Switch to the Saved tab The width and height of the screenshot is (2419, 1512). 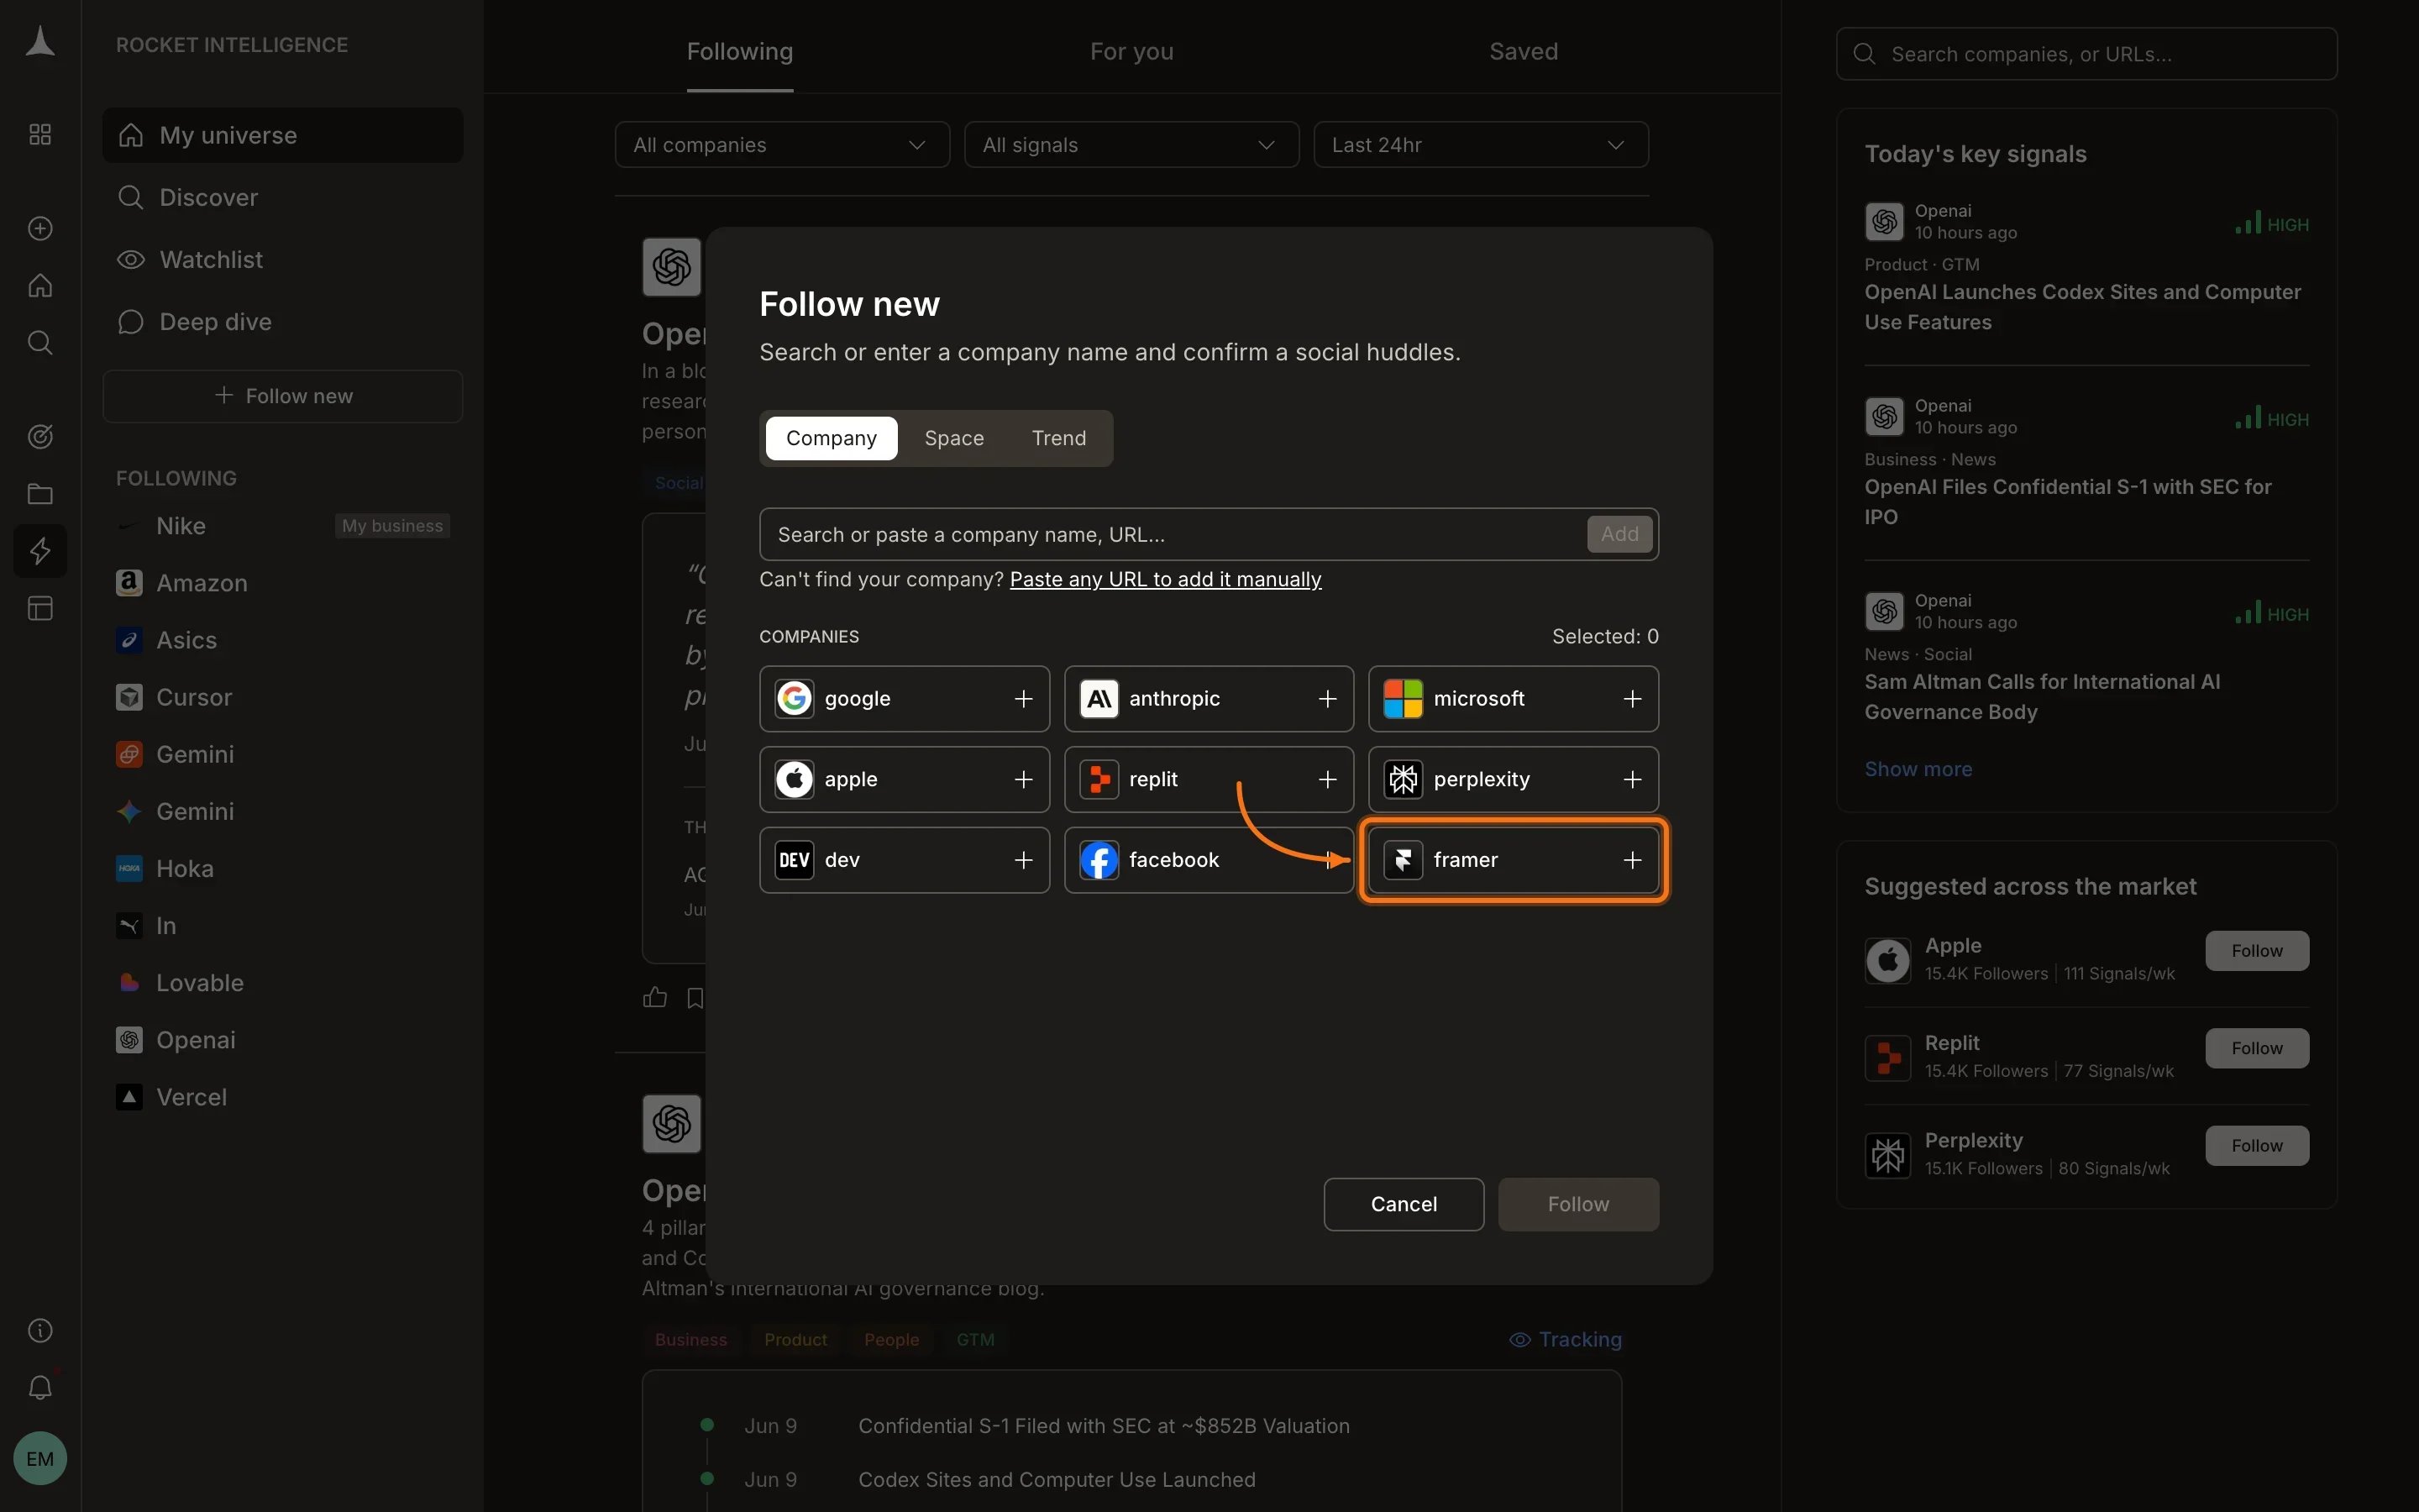pos(1524,52)
